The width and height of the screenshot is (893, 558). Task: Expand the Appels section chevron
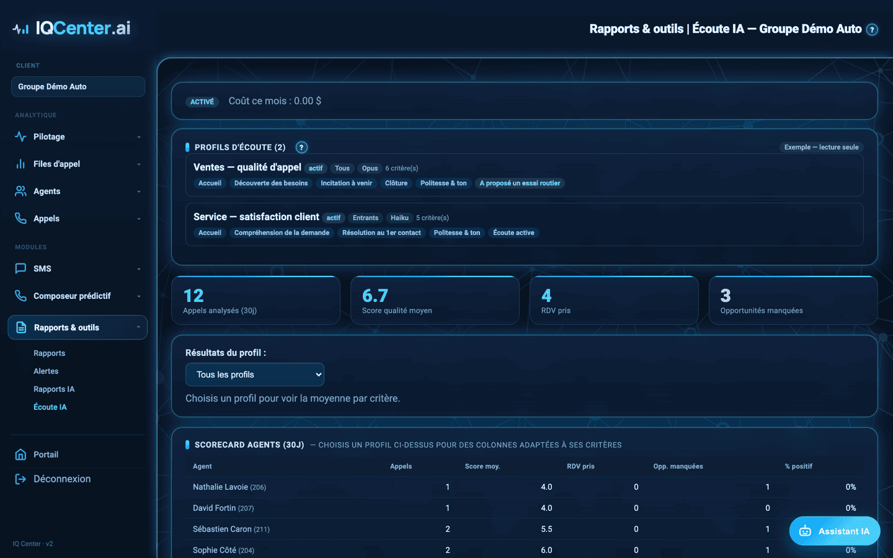[x=139, y=219]
